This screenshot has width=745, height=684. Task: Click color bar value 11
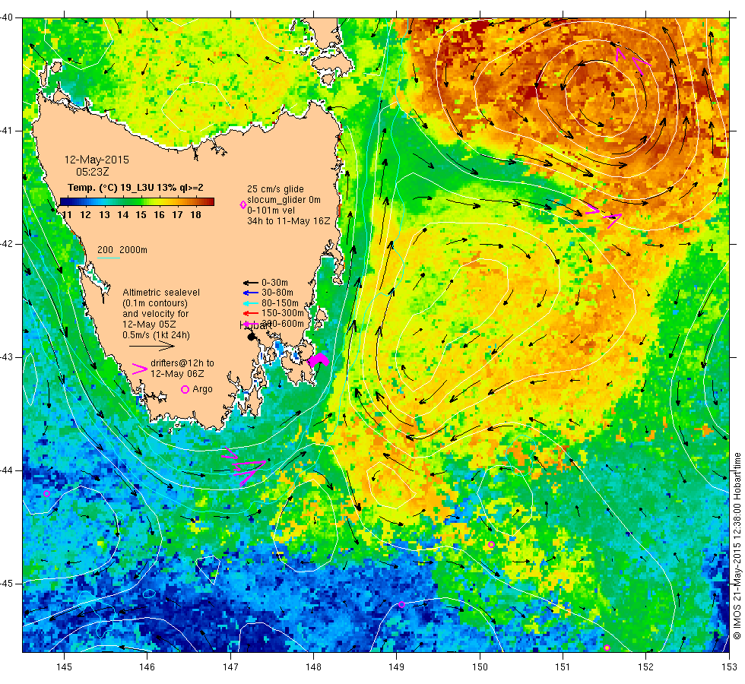[67, 214]
